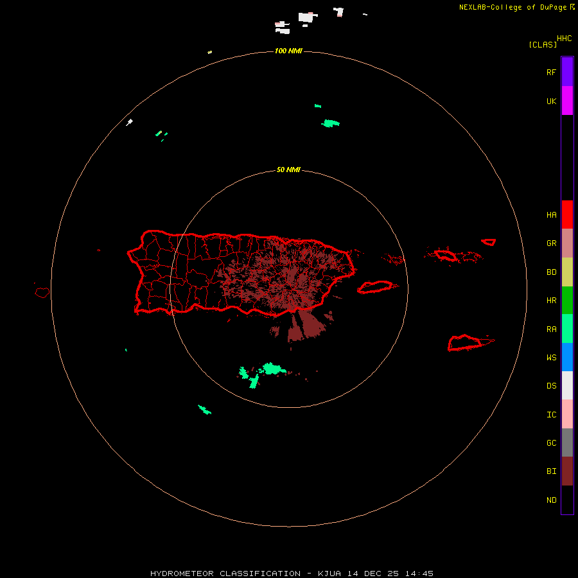Pick the HR dark green legend swatch
Image resolution: width=578 pixels, height=578 pixels.
[567, 301]
